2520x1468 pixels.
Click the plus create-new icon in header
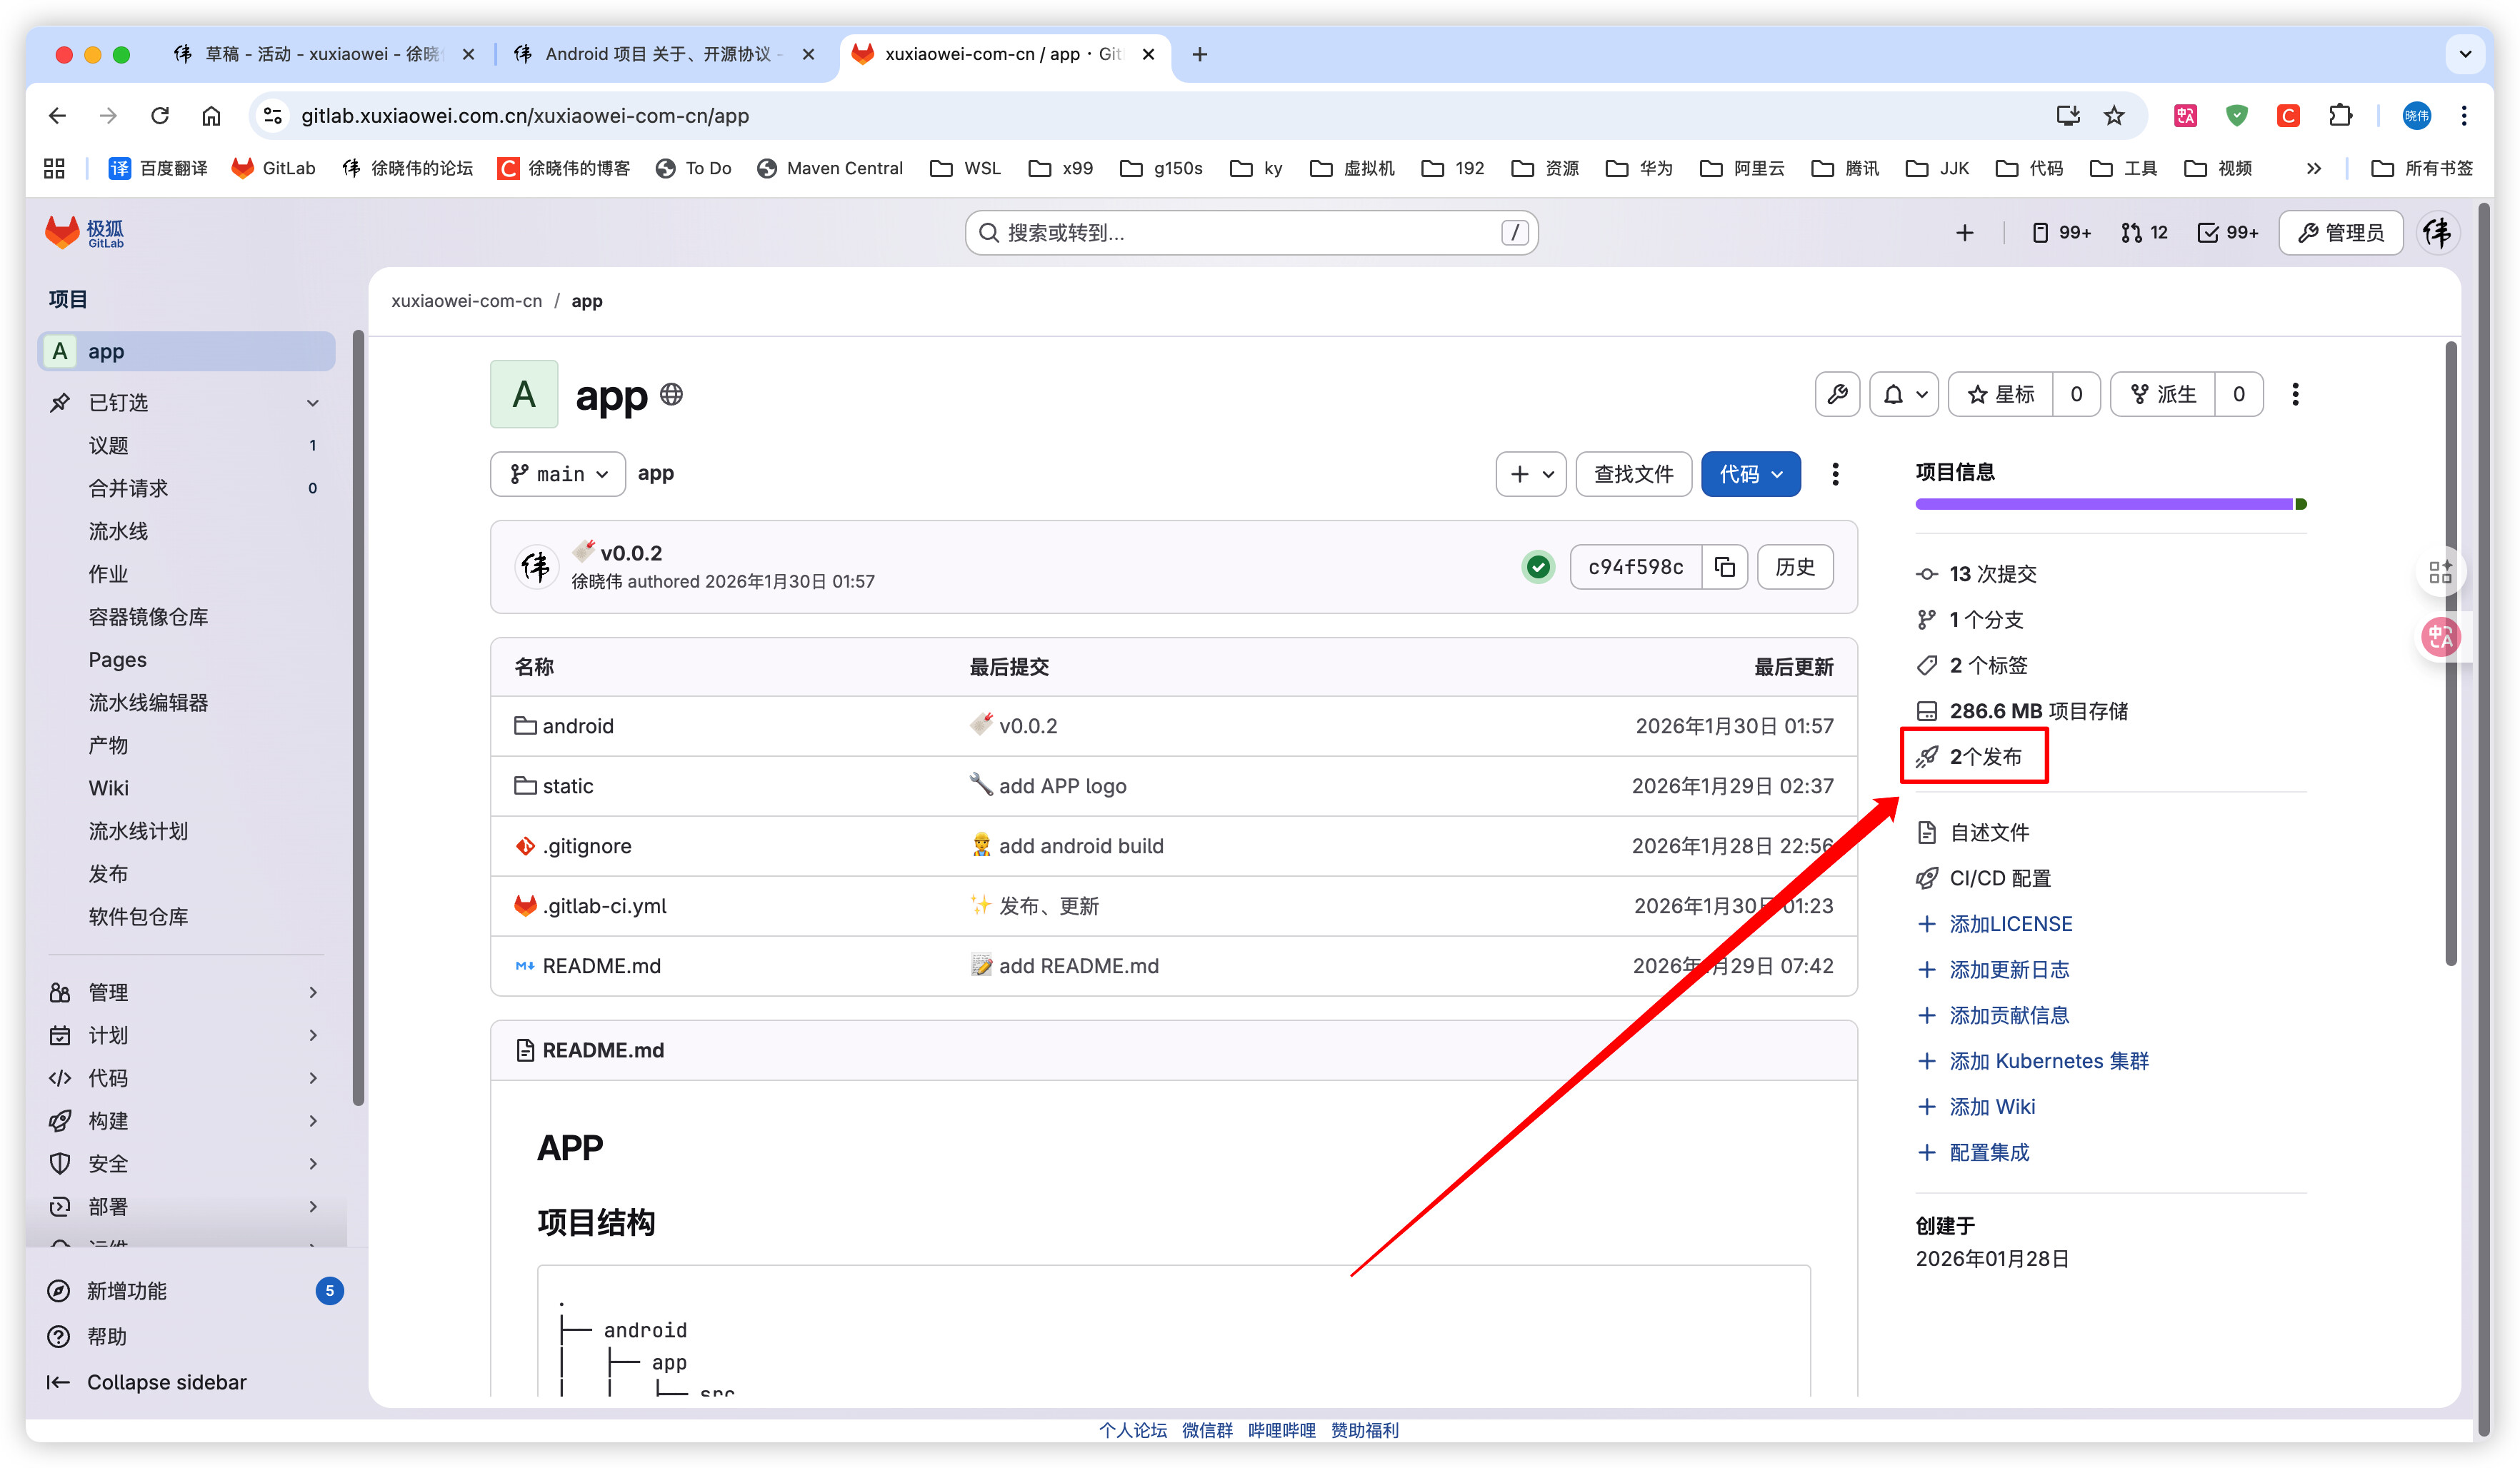[x=1964, y=233]
